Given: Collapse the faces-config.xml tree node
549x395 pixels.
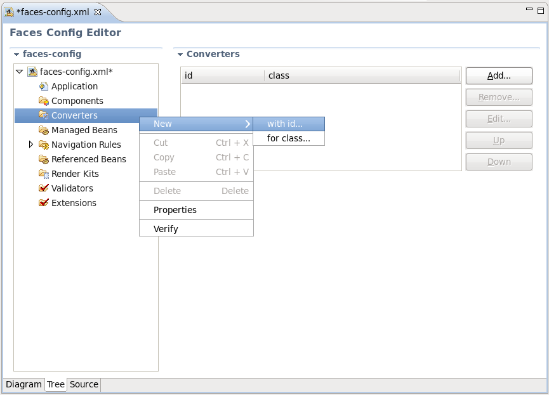Looking at the screenshot, I should 20,72.
